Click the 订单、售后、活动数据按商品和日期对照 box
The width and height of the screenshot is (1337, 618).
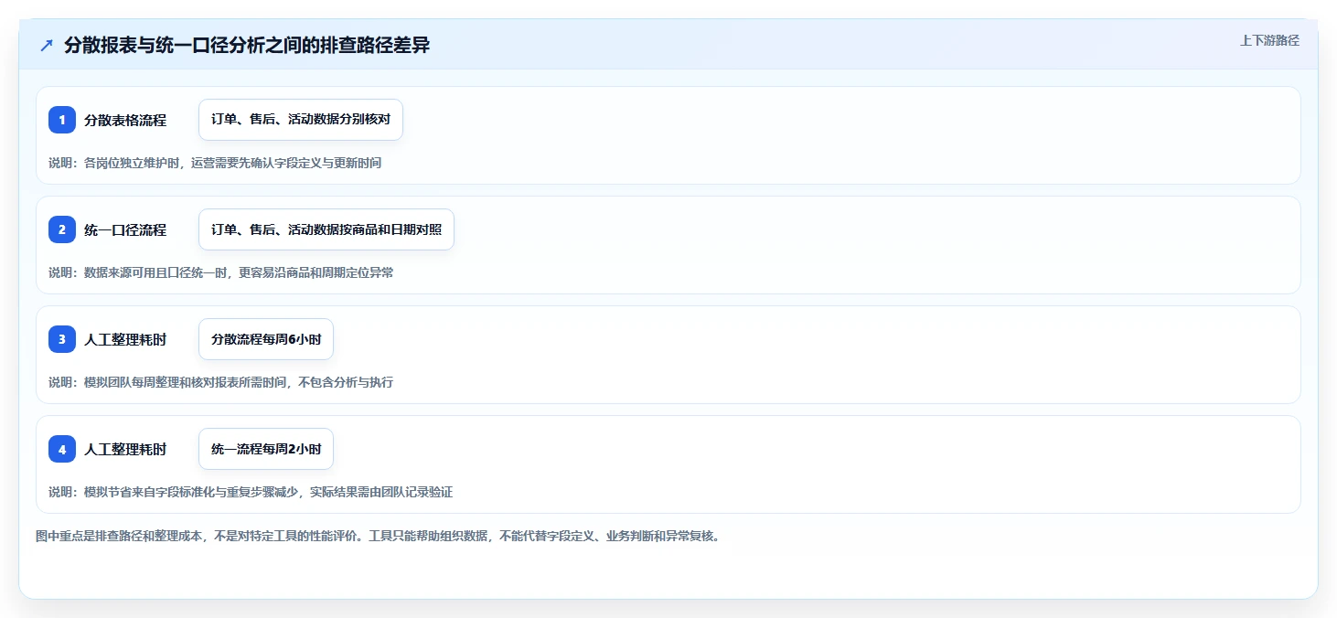(326, 229)
